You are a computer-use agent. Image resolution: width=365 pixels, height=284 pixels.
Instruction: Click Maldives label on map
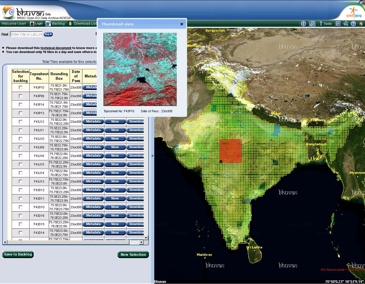tap(204, 255)
